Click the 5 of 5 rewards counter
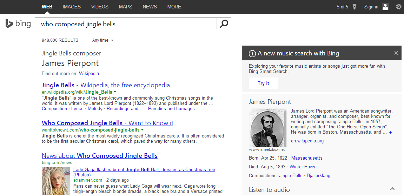This screenshot has height=195, width=404. 343,7
